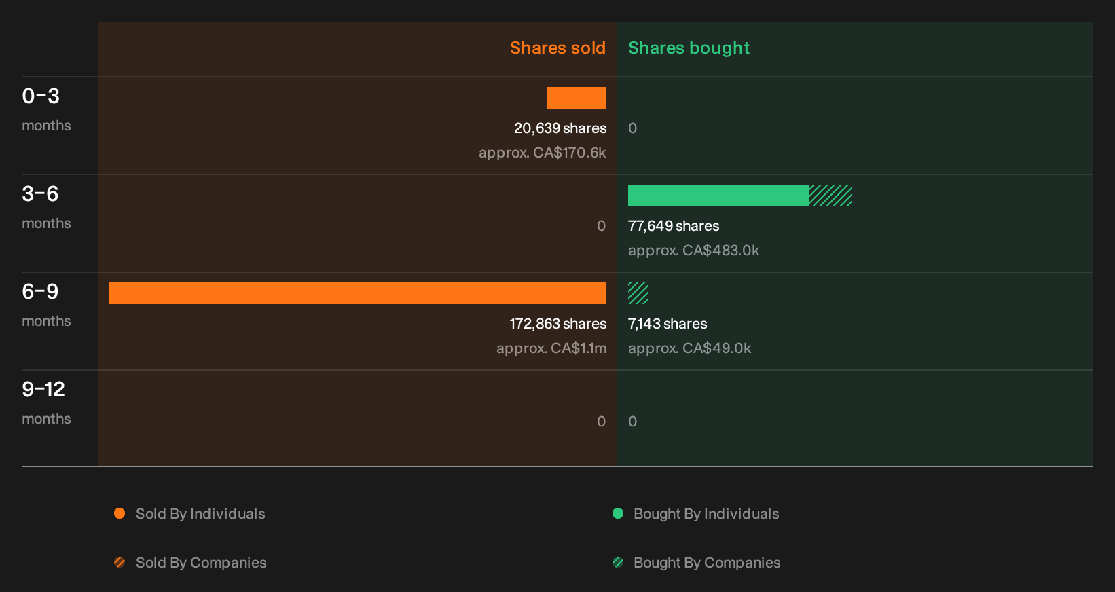Click the zero bought value in 0-3 months row
This screenshot has height=592, width=1115.
point(633,128)
